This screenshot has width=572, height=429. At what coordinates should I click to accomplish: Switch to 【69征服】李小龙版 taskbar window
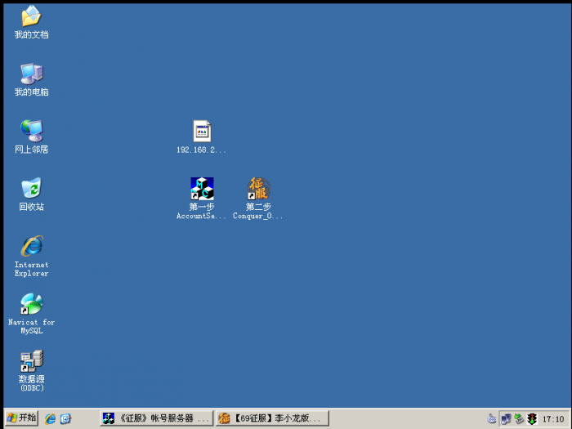(x=272, y=418)
